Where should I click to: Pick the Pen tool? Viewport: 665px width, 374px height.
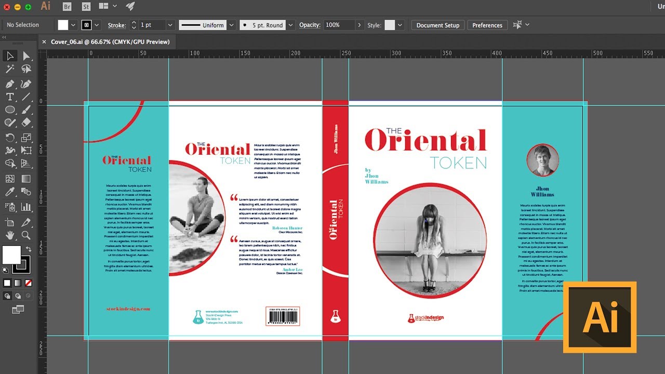[x=10, y=84]
